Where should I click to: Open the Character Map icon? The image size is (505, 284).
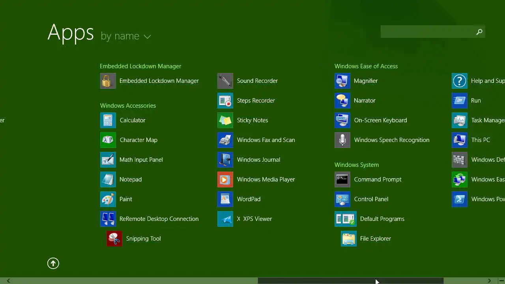pos(108,140)
